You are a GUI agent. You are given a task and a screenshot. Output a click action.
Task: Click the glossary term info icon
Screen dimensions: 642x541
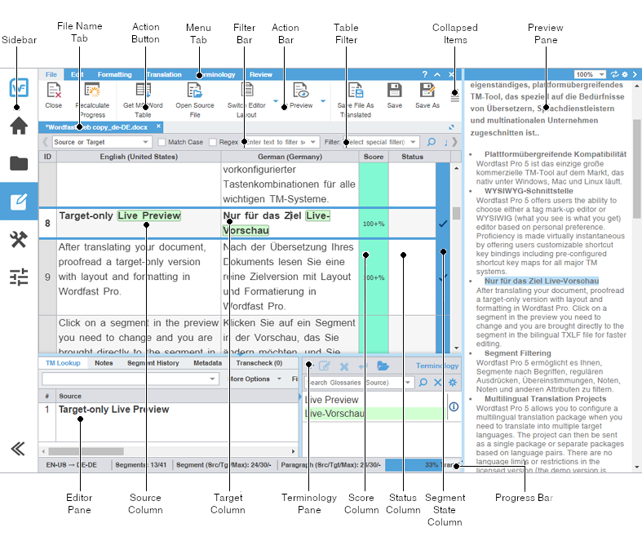pyautogui.click(x=454, y=406)
